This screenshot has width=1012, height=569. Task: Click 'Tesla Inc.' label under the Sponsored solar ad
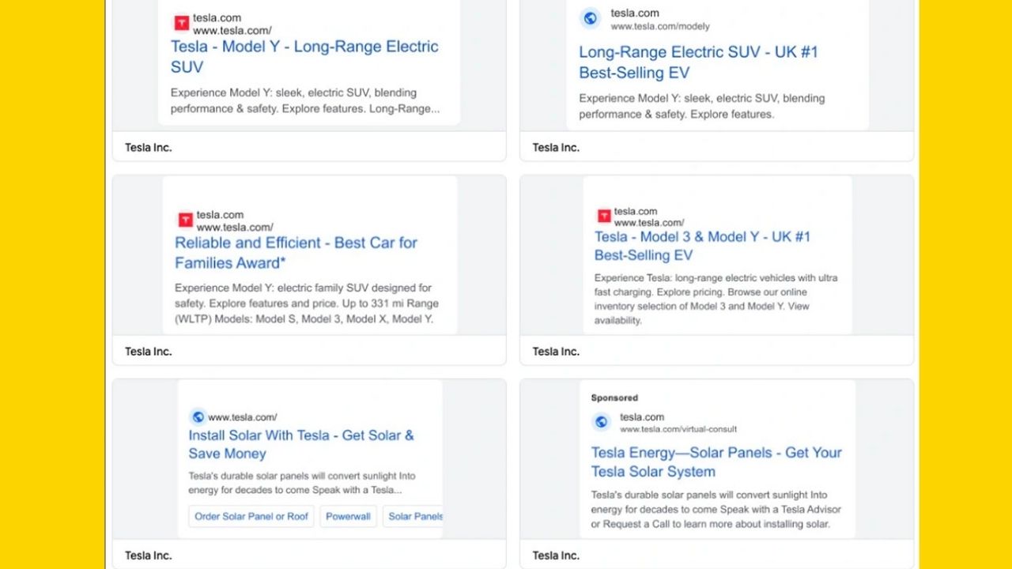556,556
